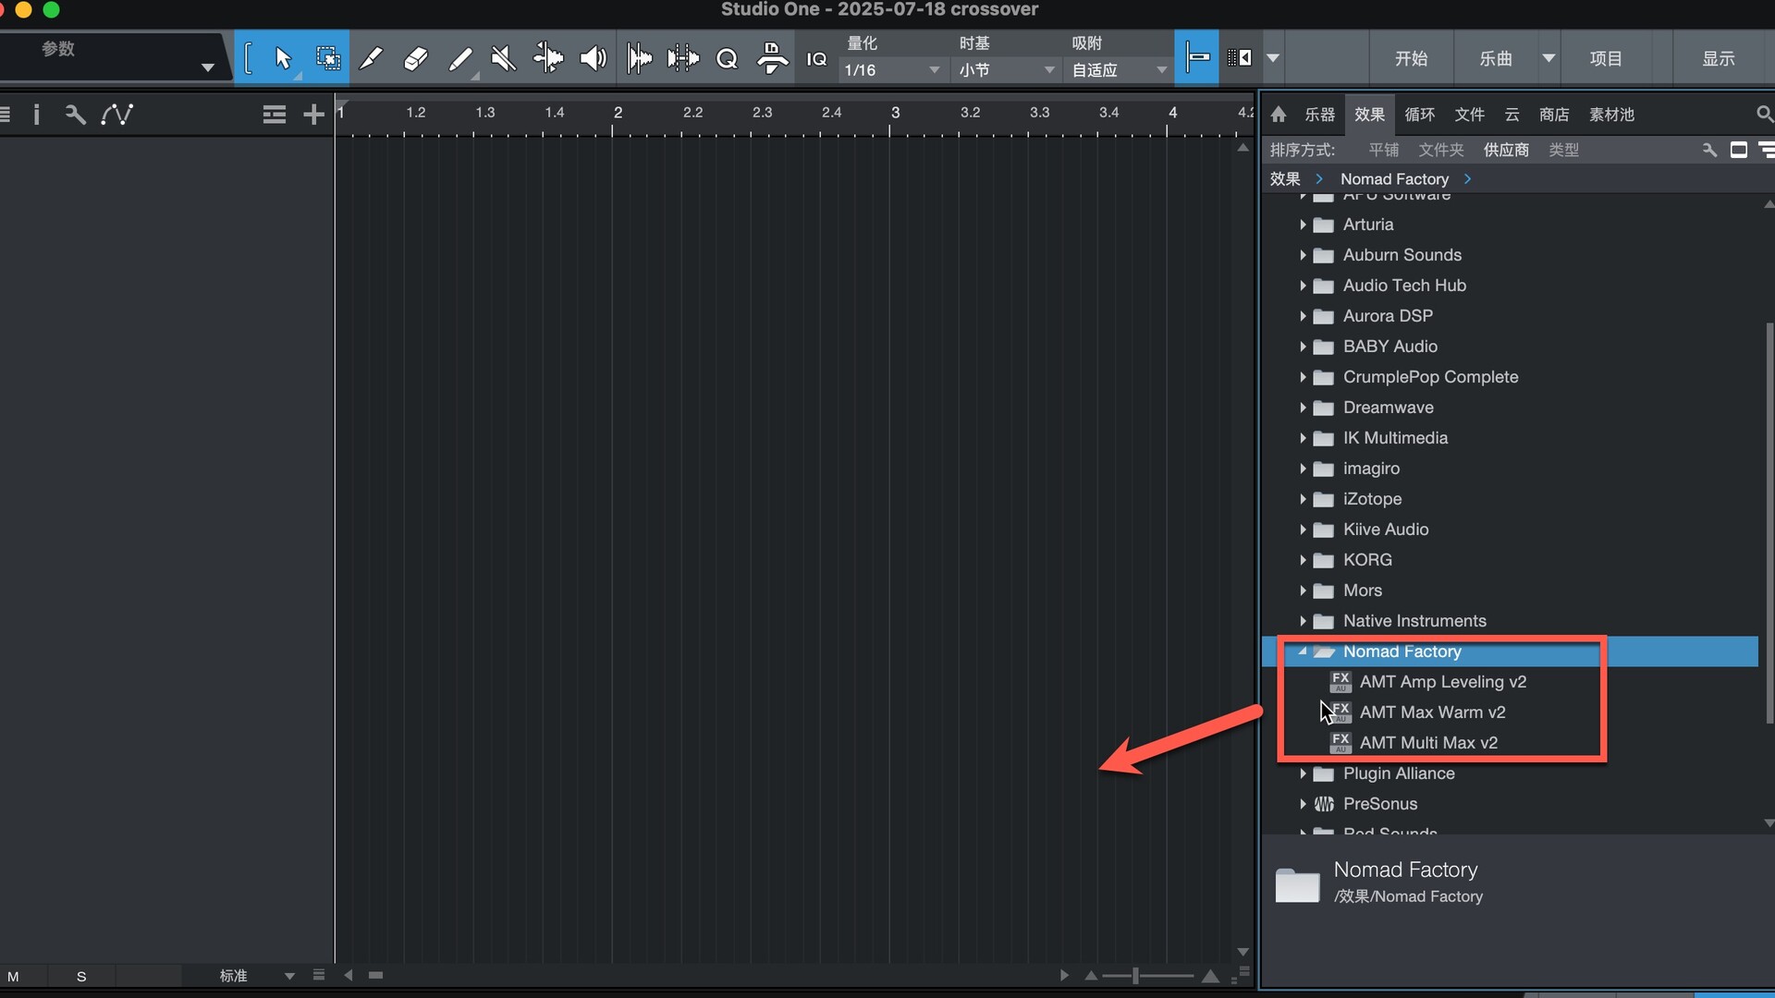Select the Arrow tool
The height and width of the screenshot is (998, 1775).
coord(283,58)
